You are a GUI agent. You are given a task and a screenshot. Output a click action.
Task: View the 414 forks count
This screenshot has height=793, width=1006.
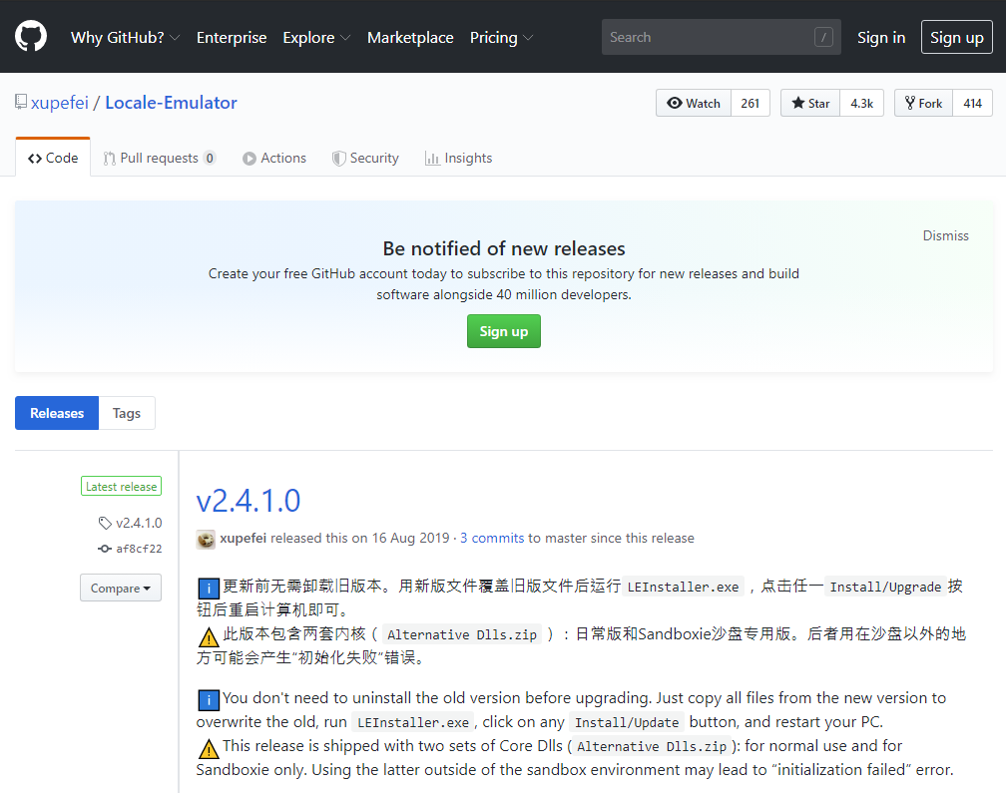click(973, 103)
